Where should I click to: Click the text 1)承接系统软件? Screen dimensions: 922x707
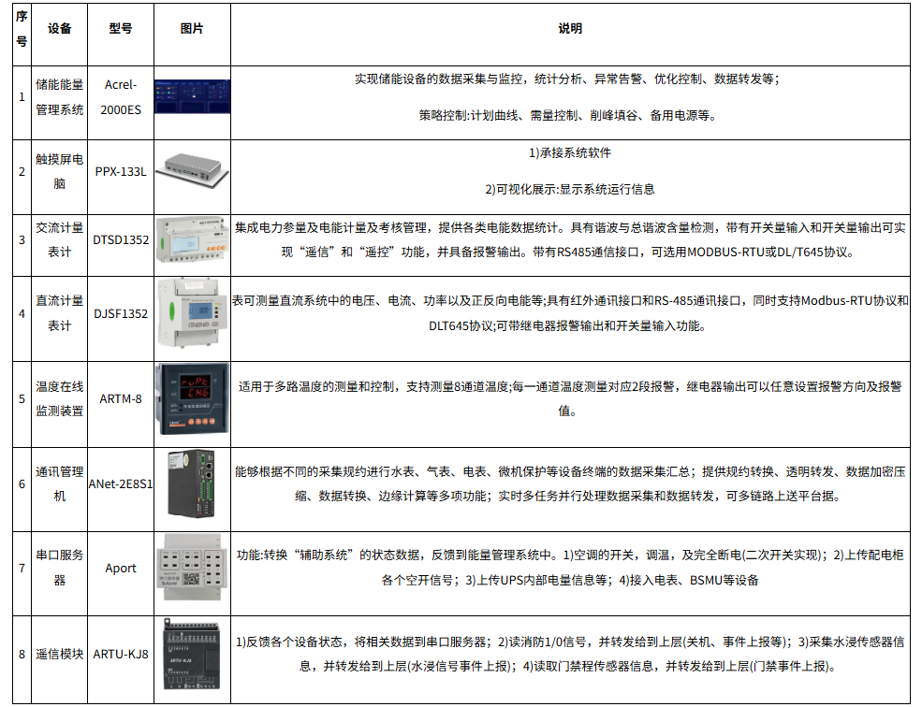(x=570, y=152)
